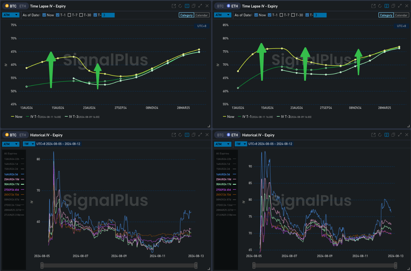Image resolution: width=411 pixels, height=271 pixels.
Task: Expand ETH Historical IV panel to fullscreen
Action: click(400, 135)
